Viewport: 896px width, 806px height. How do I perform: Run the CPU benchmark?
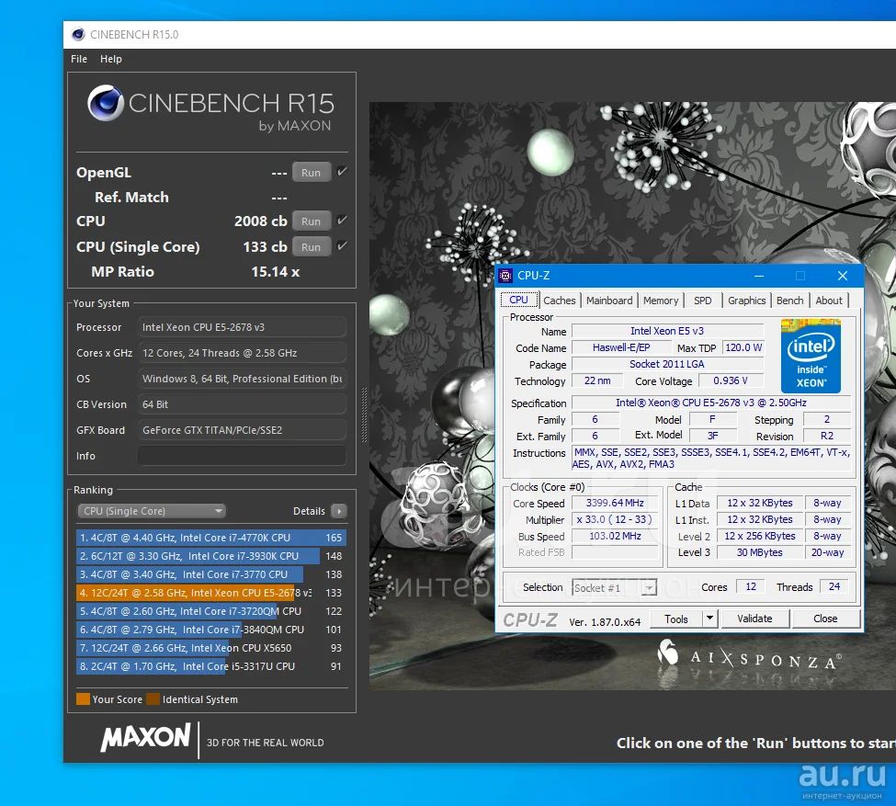click(x=312, y=221)
